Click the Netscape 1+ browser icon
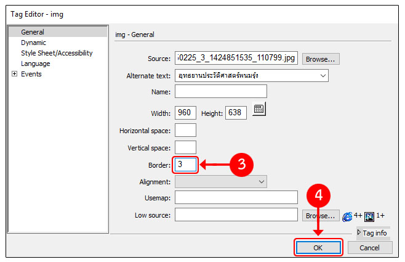Viewport: 405px width, 262px height. (x=370, y=216)
